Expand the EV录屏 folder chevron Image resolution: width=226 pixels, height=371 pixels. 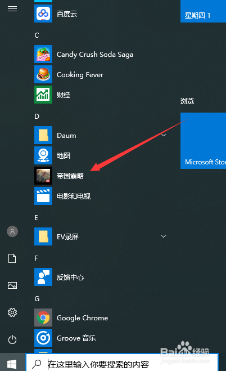(164, 236)
